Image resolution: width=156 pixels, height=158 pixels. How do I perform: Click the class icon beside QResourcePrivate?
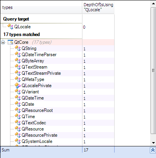pos(18,135)
